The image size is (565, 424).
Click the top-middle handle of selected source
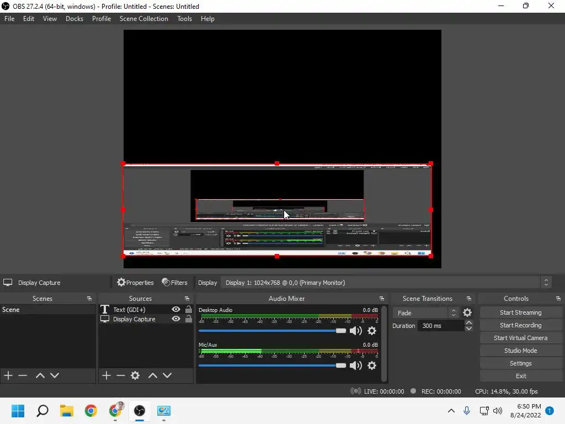tap(277, 163)
